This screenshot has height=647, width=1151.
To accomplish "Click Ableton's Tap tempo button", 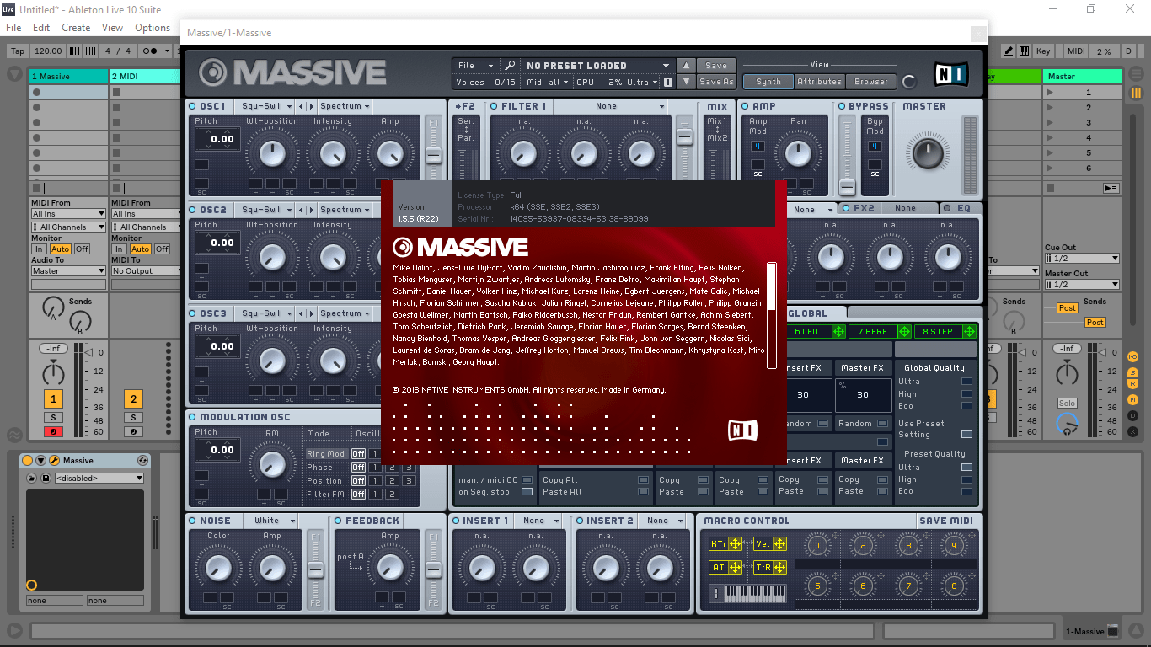I will point(18,51).
